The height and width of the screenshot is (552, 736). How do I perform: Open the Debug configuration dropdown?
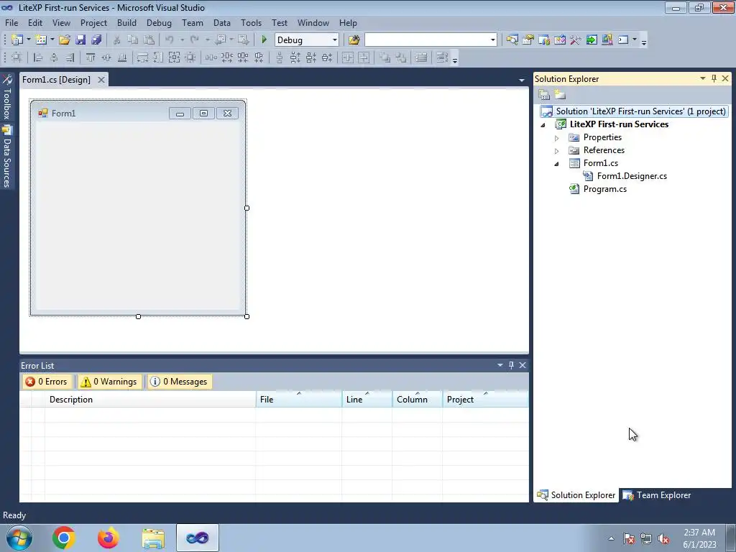[335, 40]
